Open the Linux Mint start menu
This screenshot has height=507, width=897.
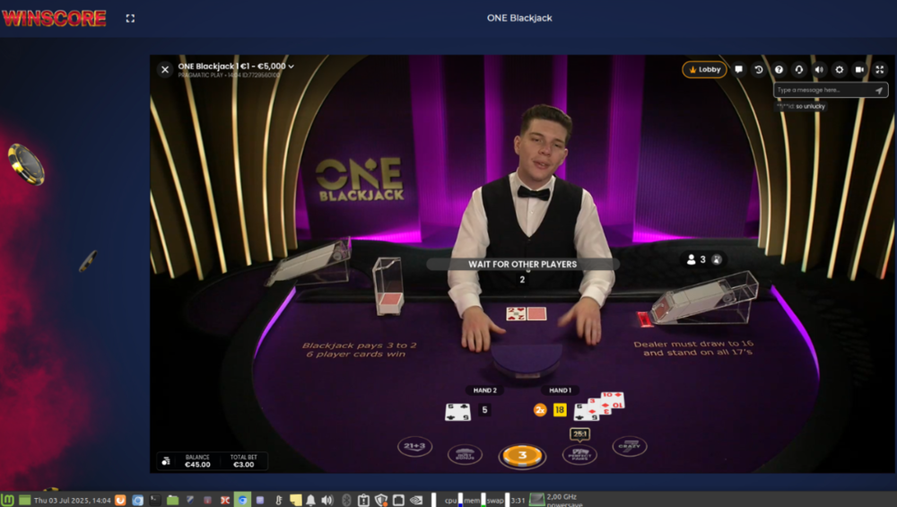click(x=7, y=500)
